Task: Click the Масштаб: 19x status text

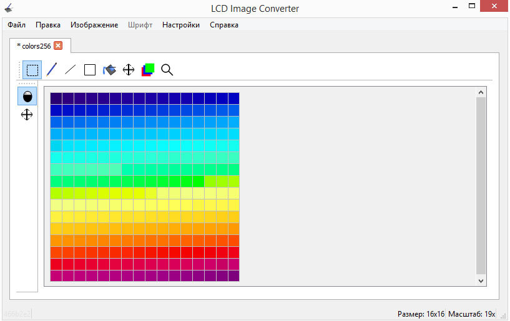Action: (472, 314)
